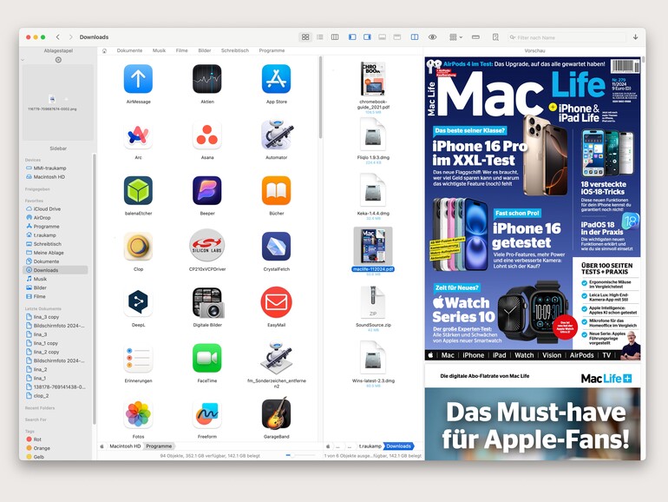Open 'Meine Ablage' in sidebar
This screenshot has height=502, width=668.
49,253
